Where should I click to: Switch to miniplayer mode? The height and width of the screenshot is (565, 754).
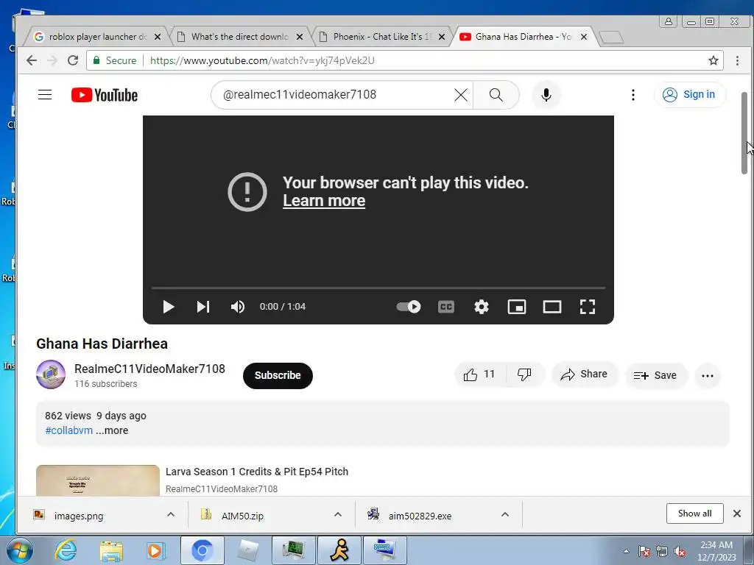pos(517,307)
